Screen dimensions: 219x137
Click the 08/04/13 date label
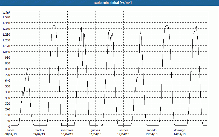pyautogui.click(x=11, y=134)
